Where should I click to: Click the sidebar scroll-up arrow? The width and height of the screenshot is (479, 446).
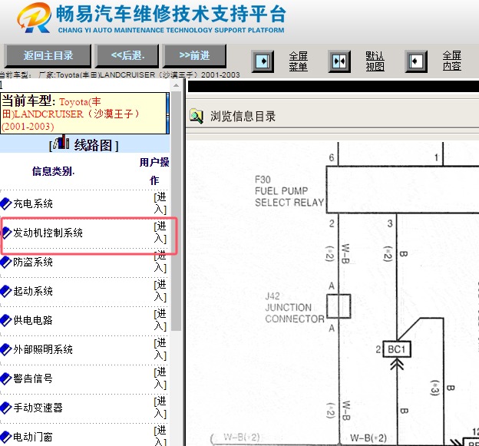[x=177, y=85]
